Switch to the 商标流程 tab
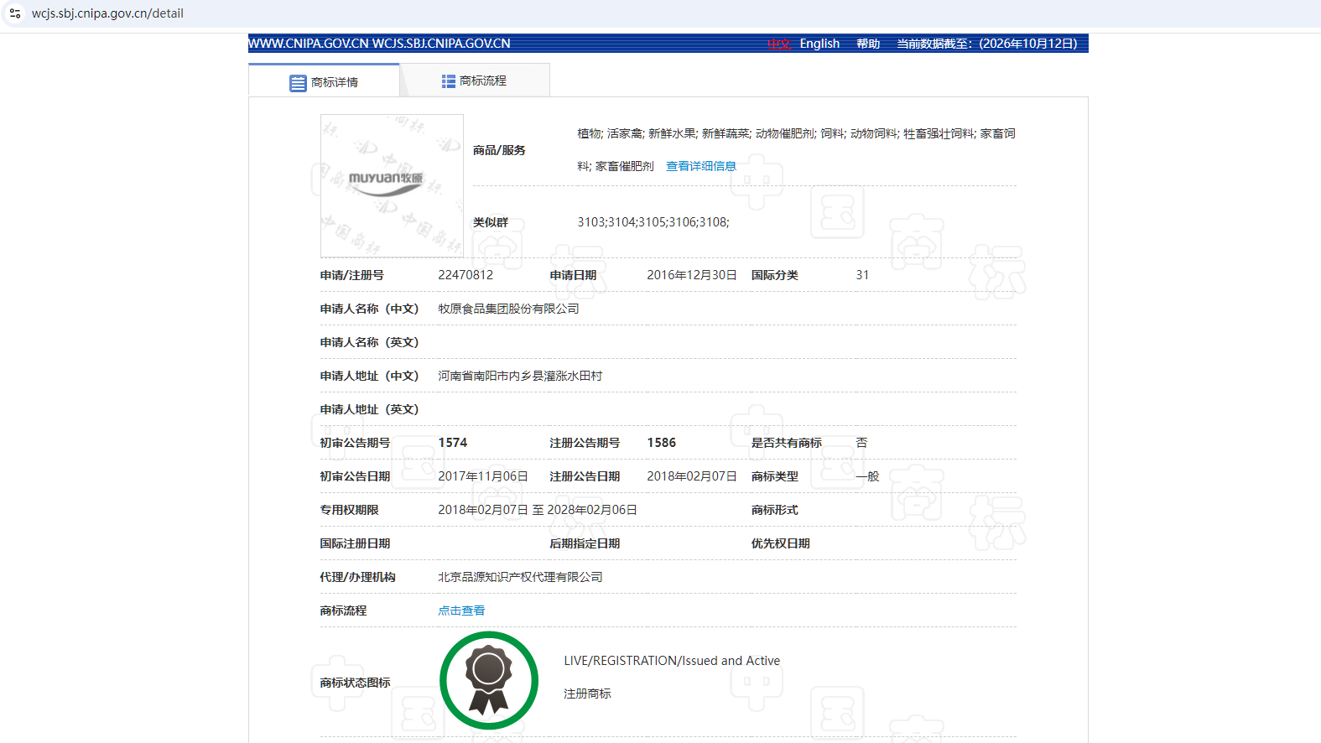The image size is (1321, 743). [x=475, y=81]
